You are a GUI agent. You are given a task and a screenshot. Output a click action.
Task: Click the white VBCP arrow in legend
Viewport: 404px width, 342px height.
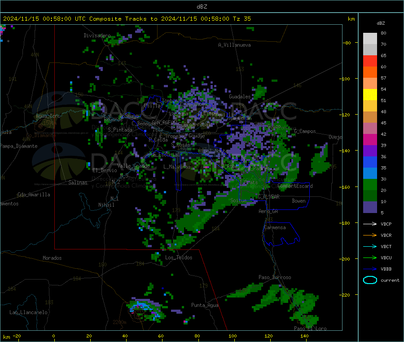pyautogui.click(x=370, y=224)
